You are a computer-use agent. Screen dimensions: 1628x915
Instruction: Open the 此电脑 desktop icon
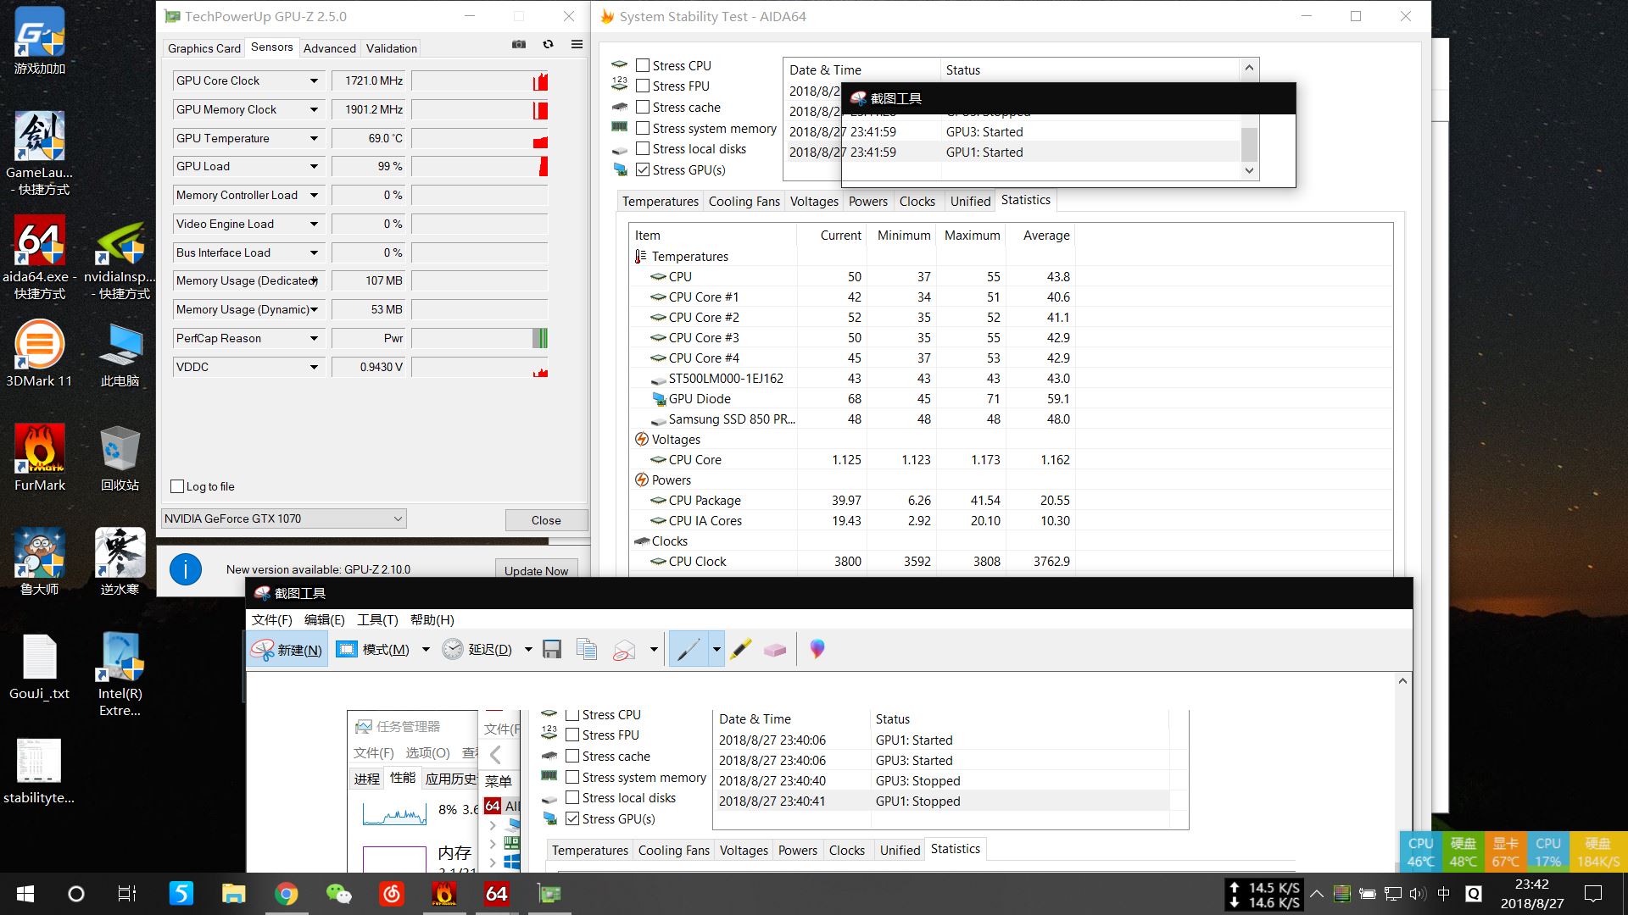120,354
